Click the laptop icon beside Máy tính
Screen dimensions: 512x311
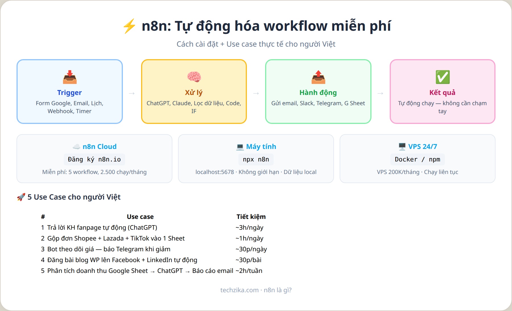click(x=240, y=147)
